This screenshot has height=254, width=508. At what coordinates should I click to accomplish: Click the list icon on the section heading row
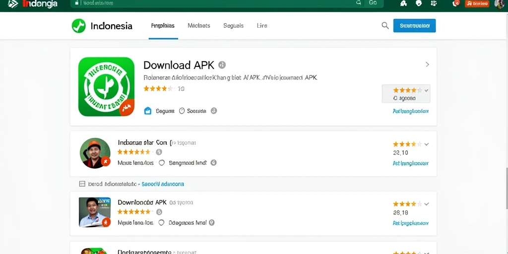coord(82,184)
